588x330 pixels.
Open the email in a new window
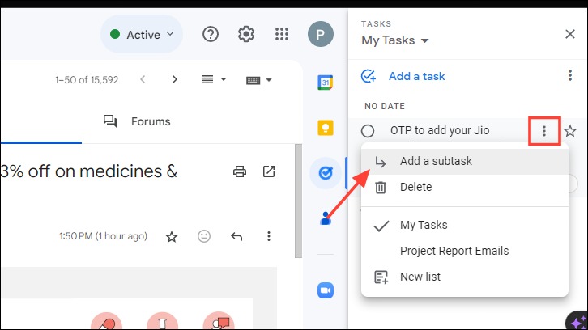coord(269,171)
